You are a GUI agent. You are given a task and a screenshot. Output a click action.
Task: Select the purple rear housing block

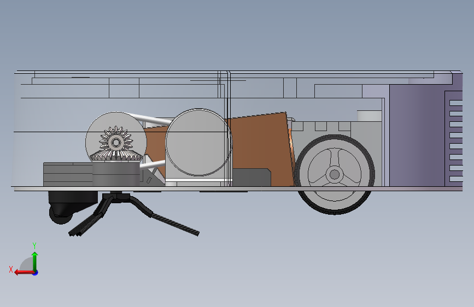pyautogui.click(x=417, y=135)
